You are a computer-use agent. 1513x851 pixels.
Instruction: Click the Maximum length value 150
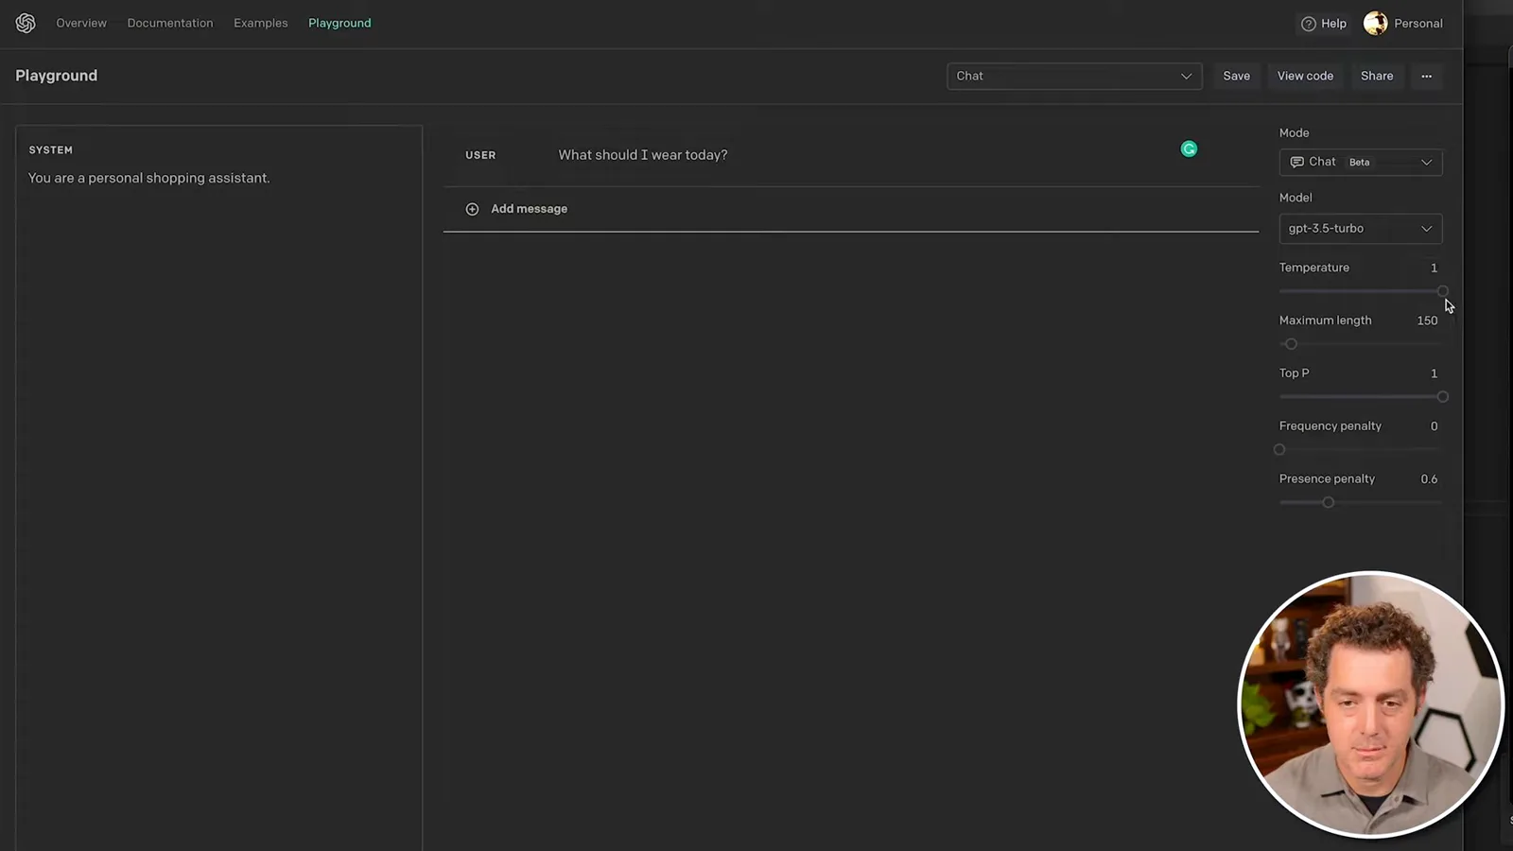[x=1427, y=321]
